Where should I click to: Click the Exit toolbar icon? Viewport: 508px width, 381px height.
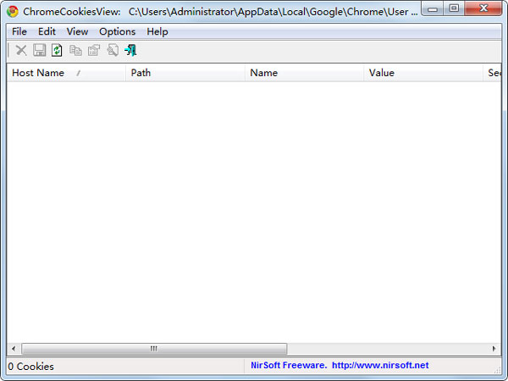131,50
